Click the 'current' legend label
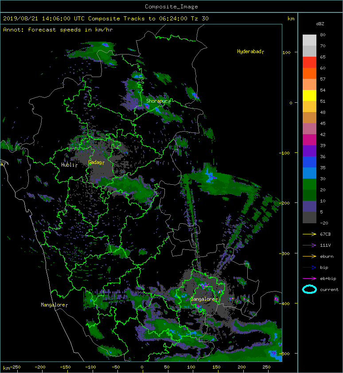Image resolution: width=343 pixels, height=373 pixels. 329,290
